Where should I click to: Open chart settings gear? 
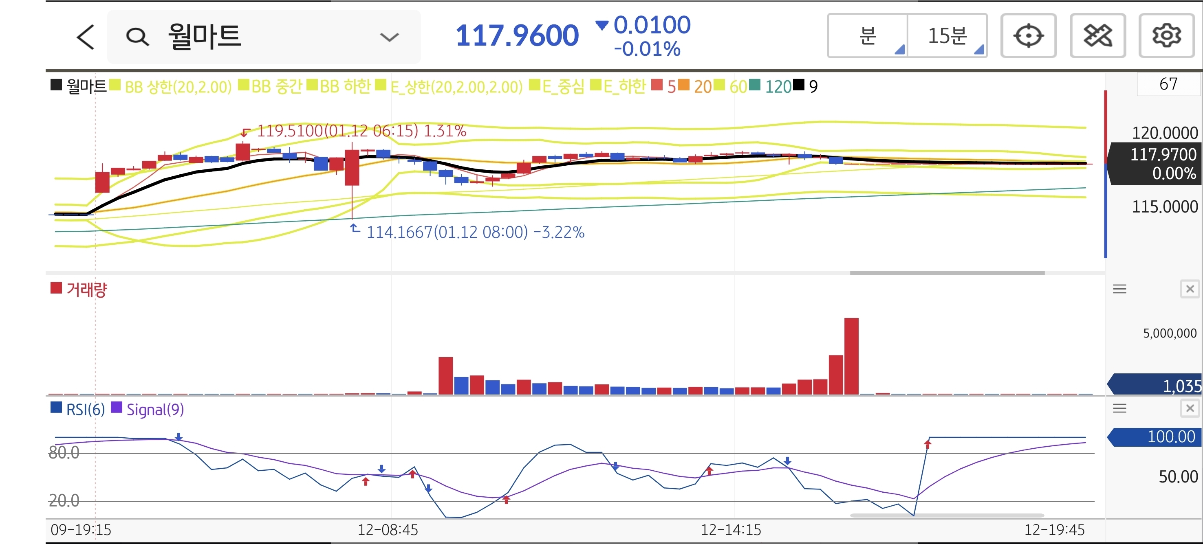tap(1166, 36)
